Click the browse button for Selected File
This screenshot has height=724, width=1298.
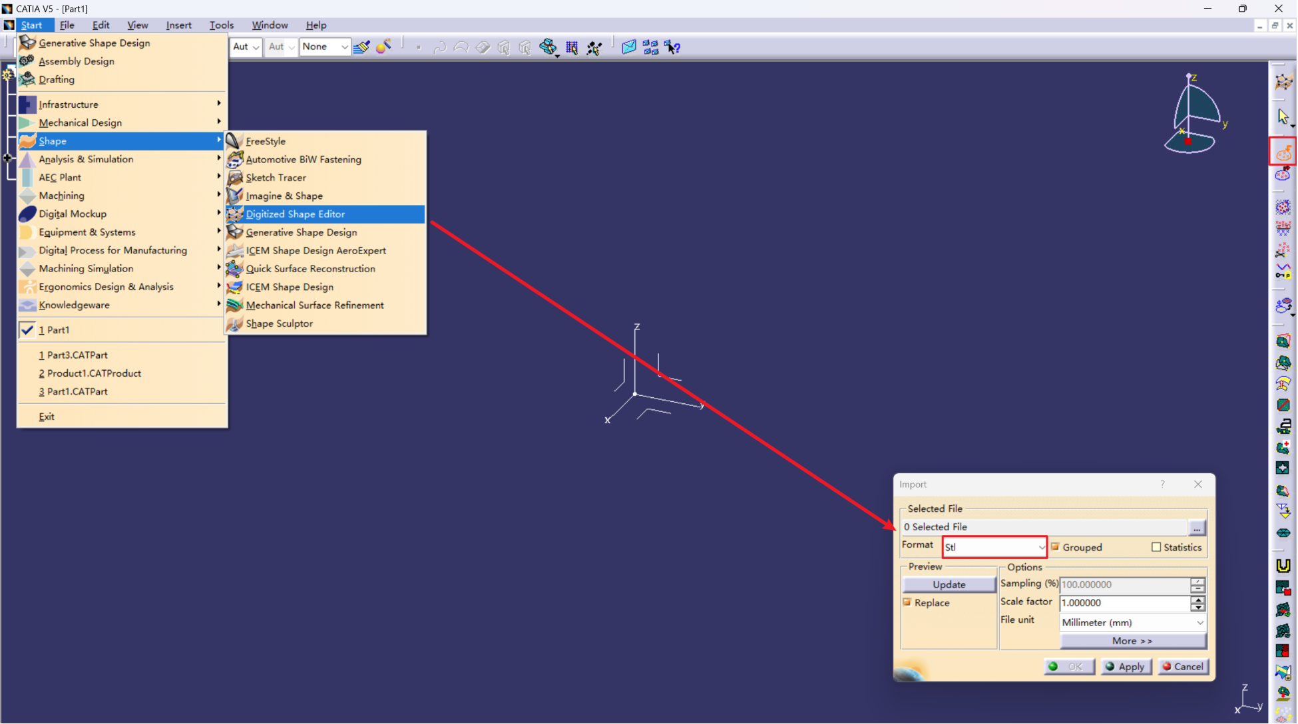[1196, 528]
